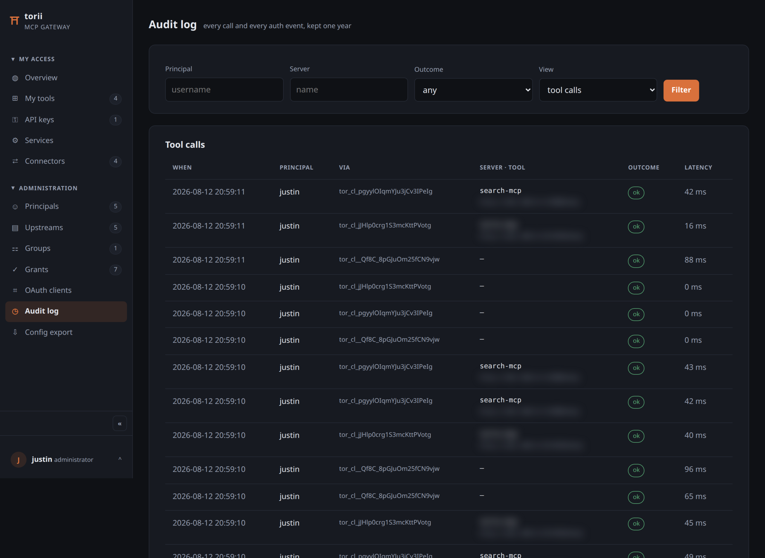Click the Audit log page title

pos(173,25)
